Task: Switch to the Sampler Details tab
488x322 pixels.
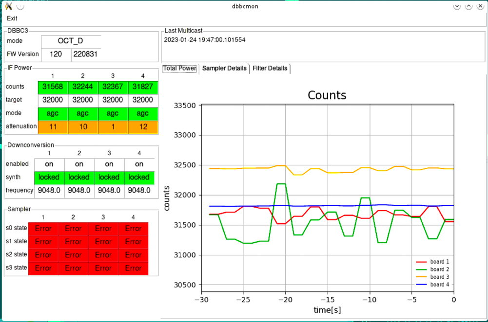Action: 224,68
